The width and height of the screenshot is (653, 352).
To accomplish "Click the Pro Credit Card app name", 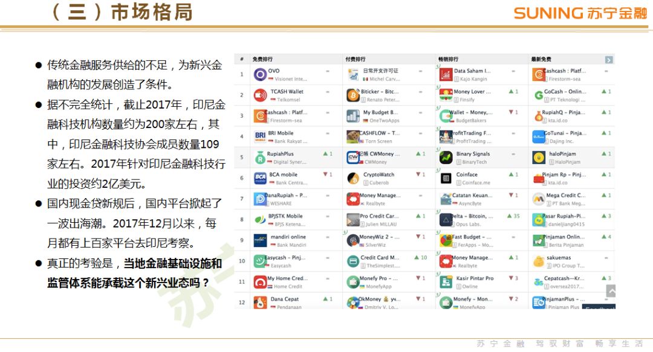I will [379, 216].
